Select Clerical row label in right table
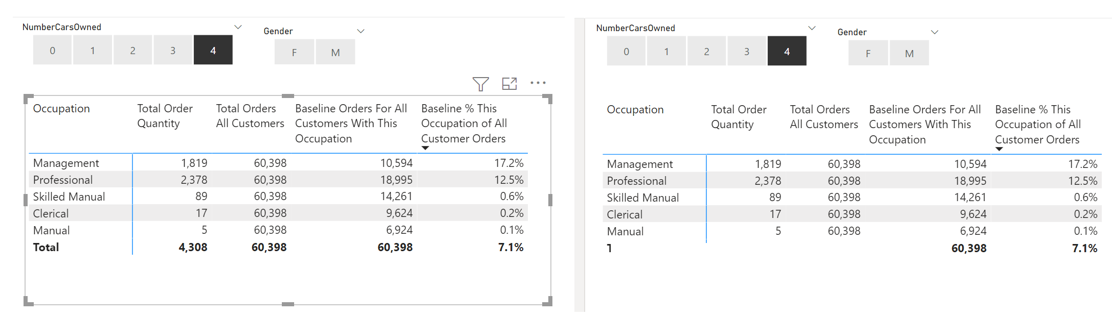1112x317 pixels. (x=625, y=215)
